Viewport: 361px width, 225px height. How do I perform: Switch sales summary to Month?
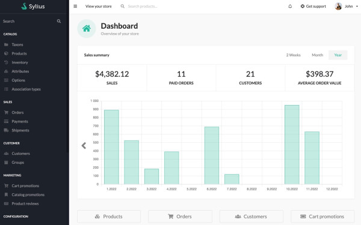tap(317, 55)
